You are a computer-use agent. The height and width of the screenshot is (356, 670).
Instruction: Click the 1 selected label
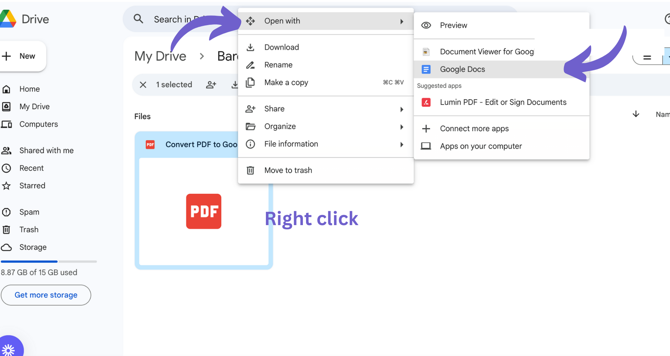174,84
